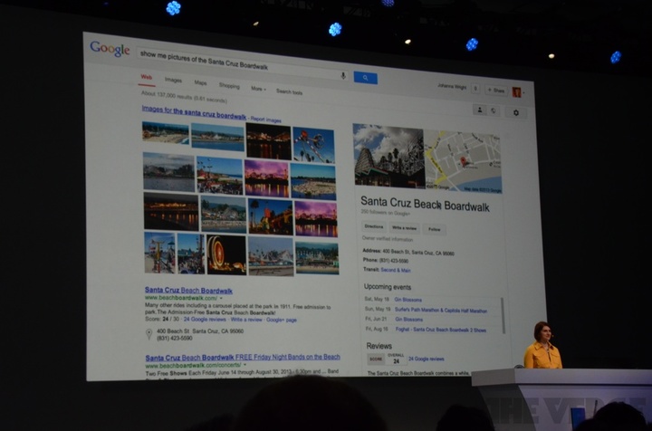652x431 pixels.
Task: Open Foghat 2 Shows event link
Action: pyautogui.click(x=441, y=330)
